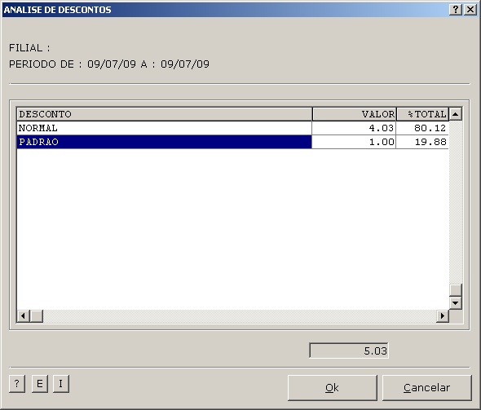This screenshot has height=410, width=481.
Task: Click the horizontal scrollbar thumb
Action: pyautogui.click(x=37, y=316)
